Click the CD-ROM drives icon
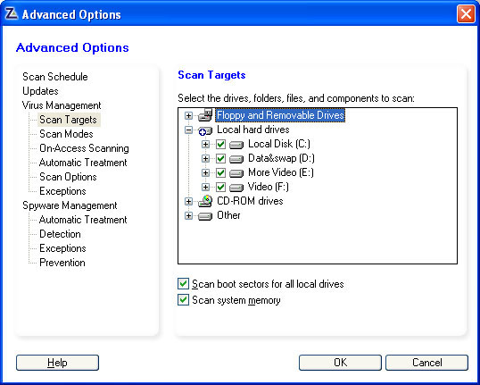The height and width of the screenshot is (385, 480). 205,201
